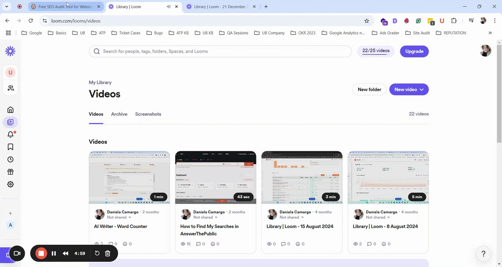Go back to the previous browser page

(7, 21)
